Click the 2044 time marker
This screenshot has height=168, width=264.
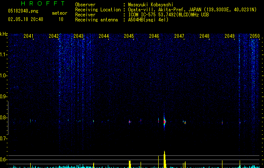click(104, 36)
